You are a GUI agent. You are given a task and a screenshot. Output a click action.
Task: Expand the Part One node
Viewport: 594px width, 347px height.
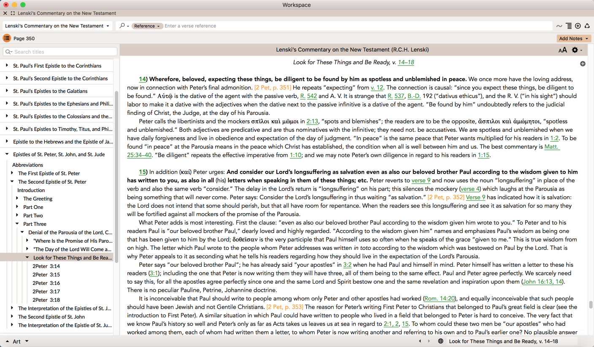(17, 207)
